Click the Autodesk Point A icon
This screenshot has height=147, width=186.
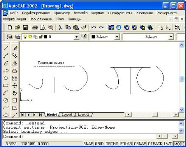119,27
